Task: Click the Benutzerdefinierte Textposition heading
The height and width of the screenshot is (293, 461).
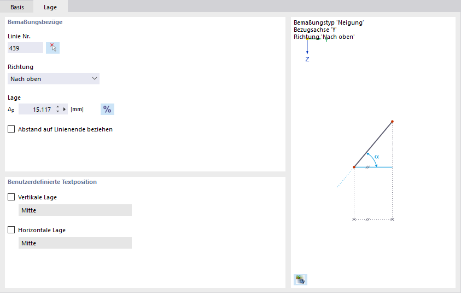Action: 52,182
